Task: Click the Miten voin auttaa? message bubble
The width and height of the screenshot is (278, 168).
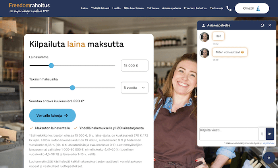Action: 230,52
